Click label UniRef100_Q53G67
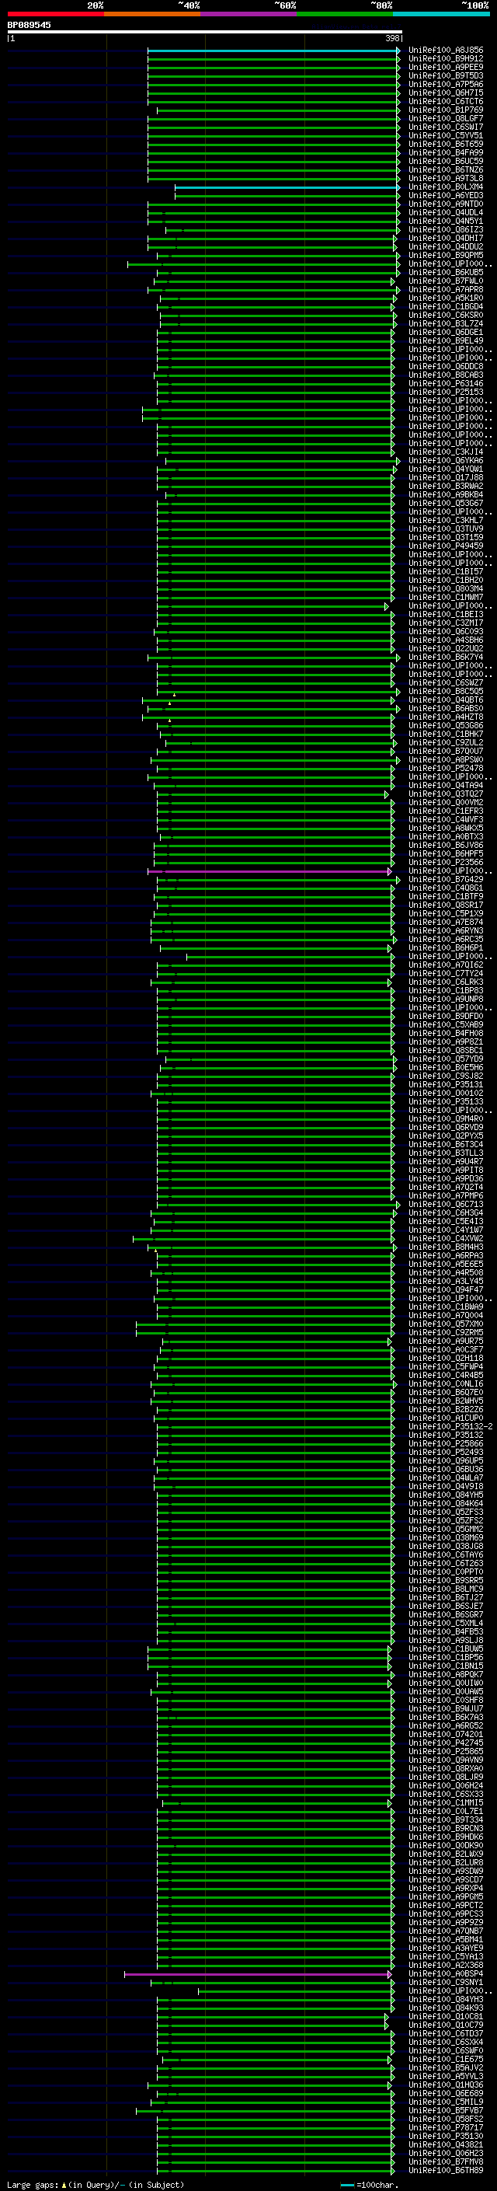 click(446, 503)
